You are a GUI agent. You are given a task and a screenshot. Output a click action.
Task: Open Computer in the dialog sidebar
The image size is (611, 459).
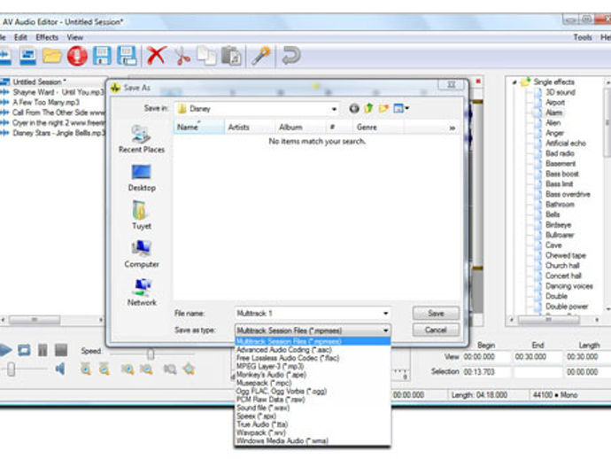coord(142,254)
